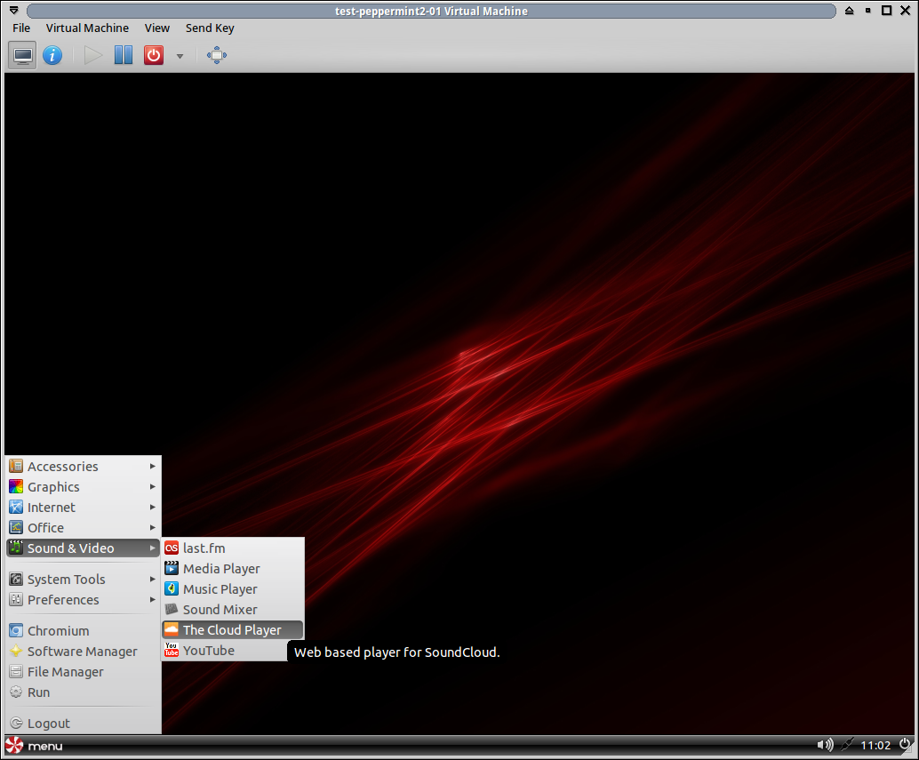
Task: Switch to fullscreen view
Action: click(x=216, y=56)
